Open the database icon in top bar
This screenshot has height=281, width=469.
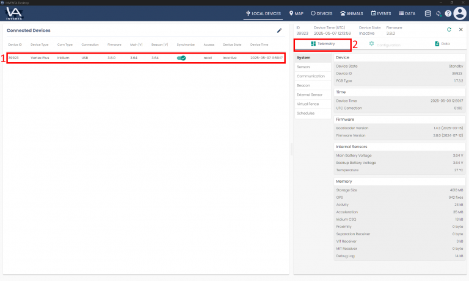[x=427, y=13]
